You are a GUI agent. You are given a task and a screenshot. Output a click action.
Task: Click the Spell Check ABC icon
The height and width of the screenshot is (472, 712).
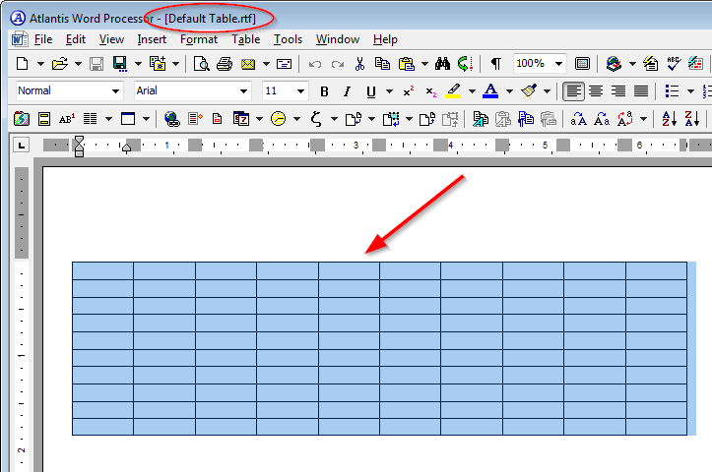675,64
